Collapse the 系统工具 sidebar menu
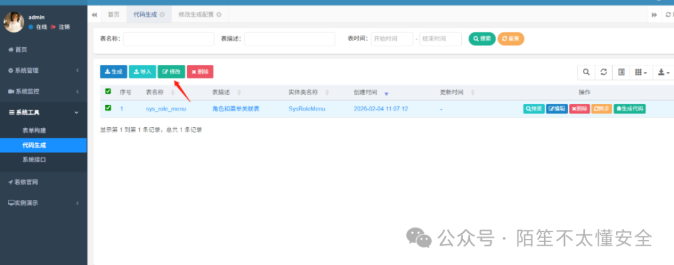The height and width of the screenshot is (265, 674). 43,112
